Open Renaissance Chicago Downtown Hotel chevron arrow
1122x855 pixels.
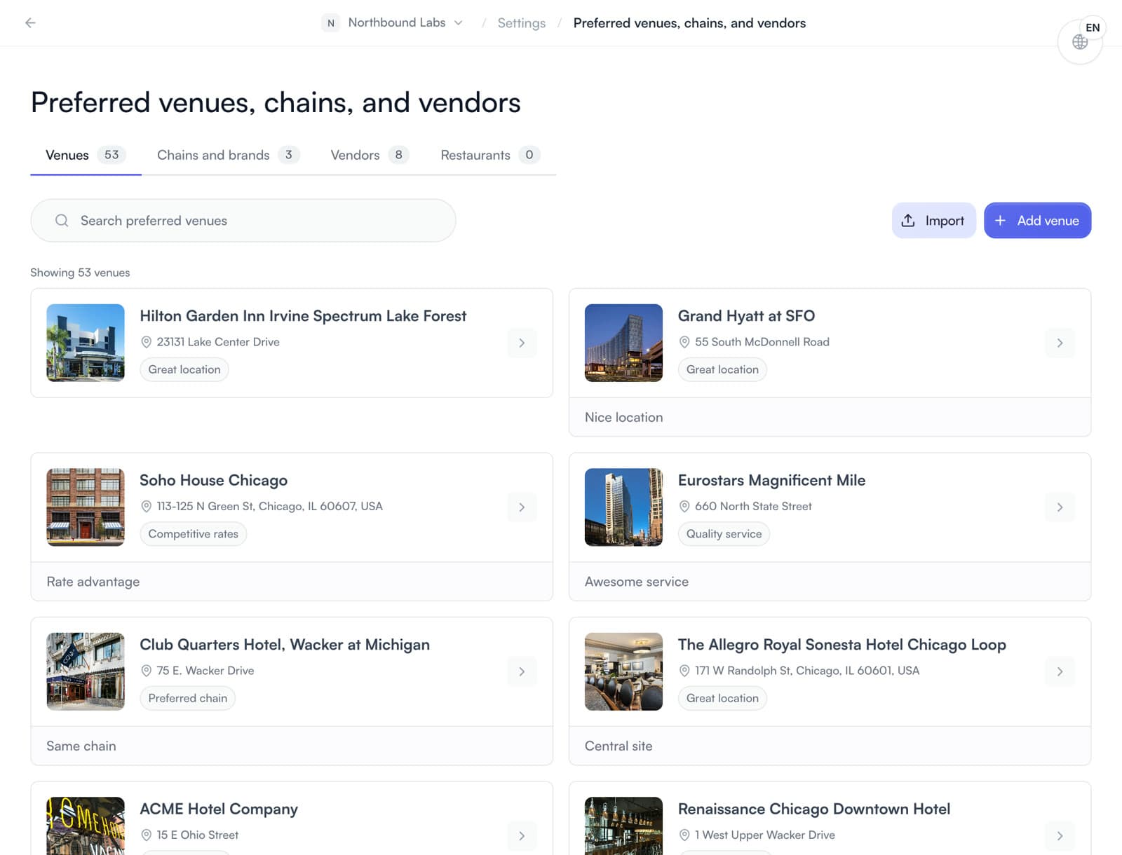pos(1060,835)
